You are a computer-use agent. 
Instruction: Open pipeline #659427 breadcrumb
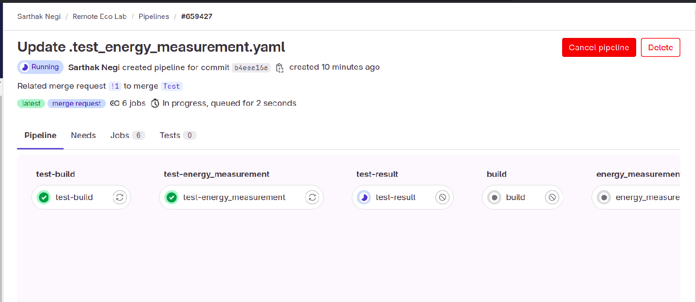[x=197, y=17]
